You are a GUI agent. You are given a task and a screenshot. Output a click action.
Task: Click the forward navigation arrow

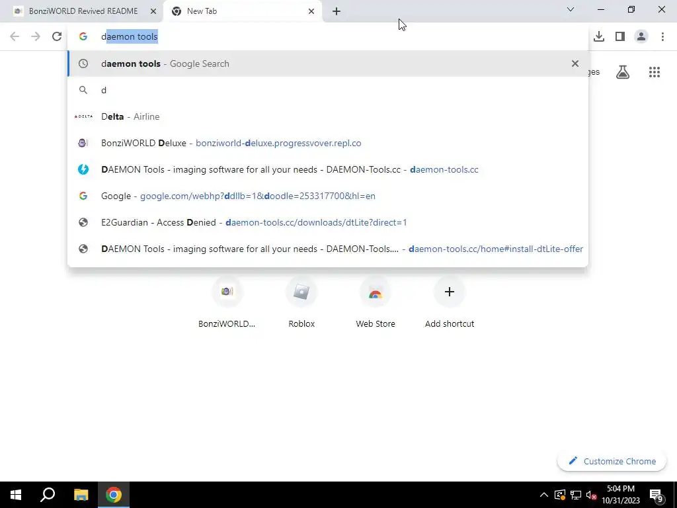[36, 36]
